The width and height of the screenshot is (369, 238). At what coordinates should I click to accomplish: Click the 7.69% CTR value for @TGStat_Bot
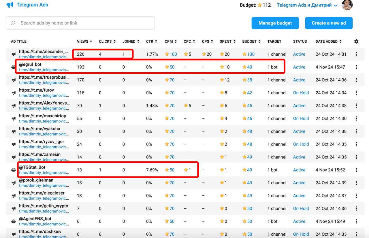click(152, 170)
